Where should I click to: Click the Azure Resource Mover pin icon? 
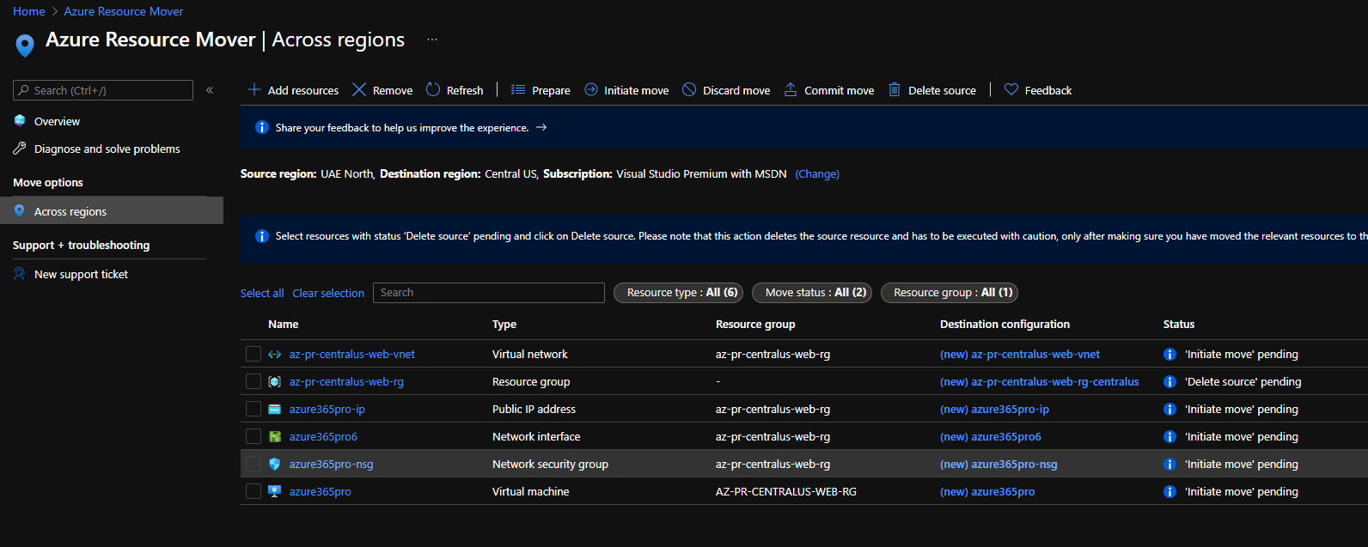(x=25, y=45)
